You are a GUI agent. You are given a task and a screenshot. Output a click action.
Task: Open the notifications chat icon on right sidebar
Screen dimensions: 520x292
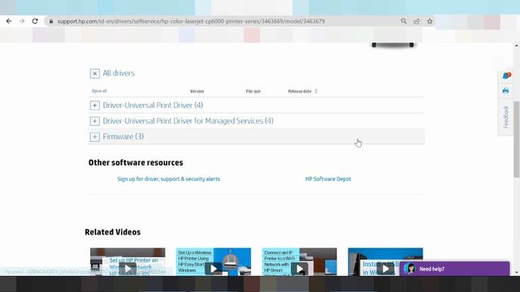click(x=506, y=75)
